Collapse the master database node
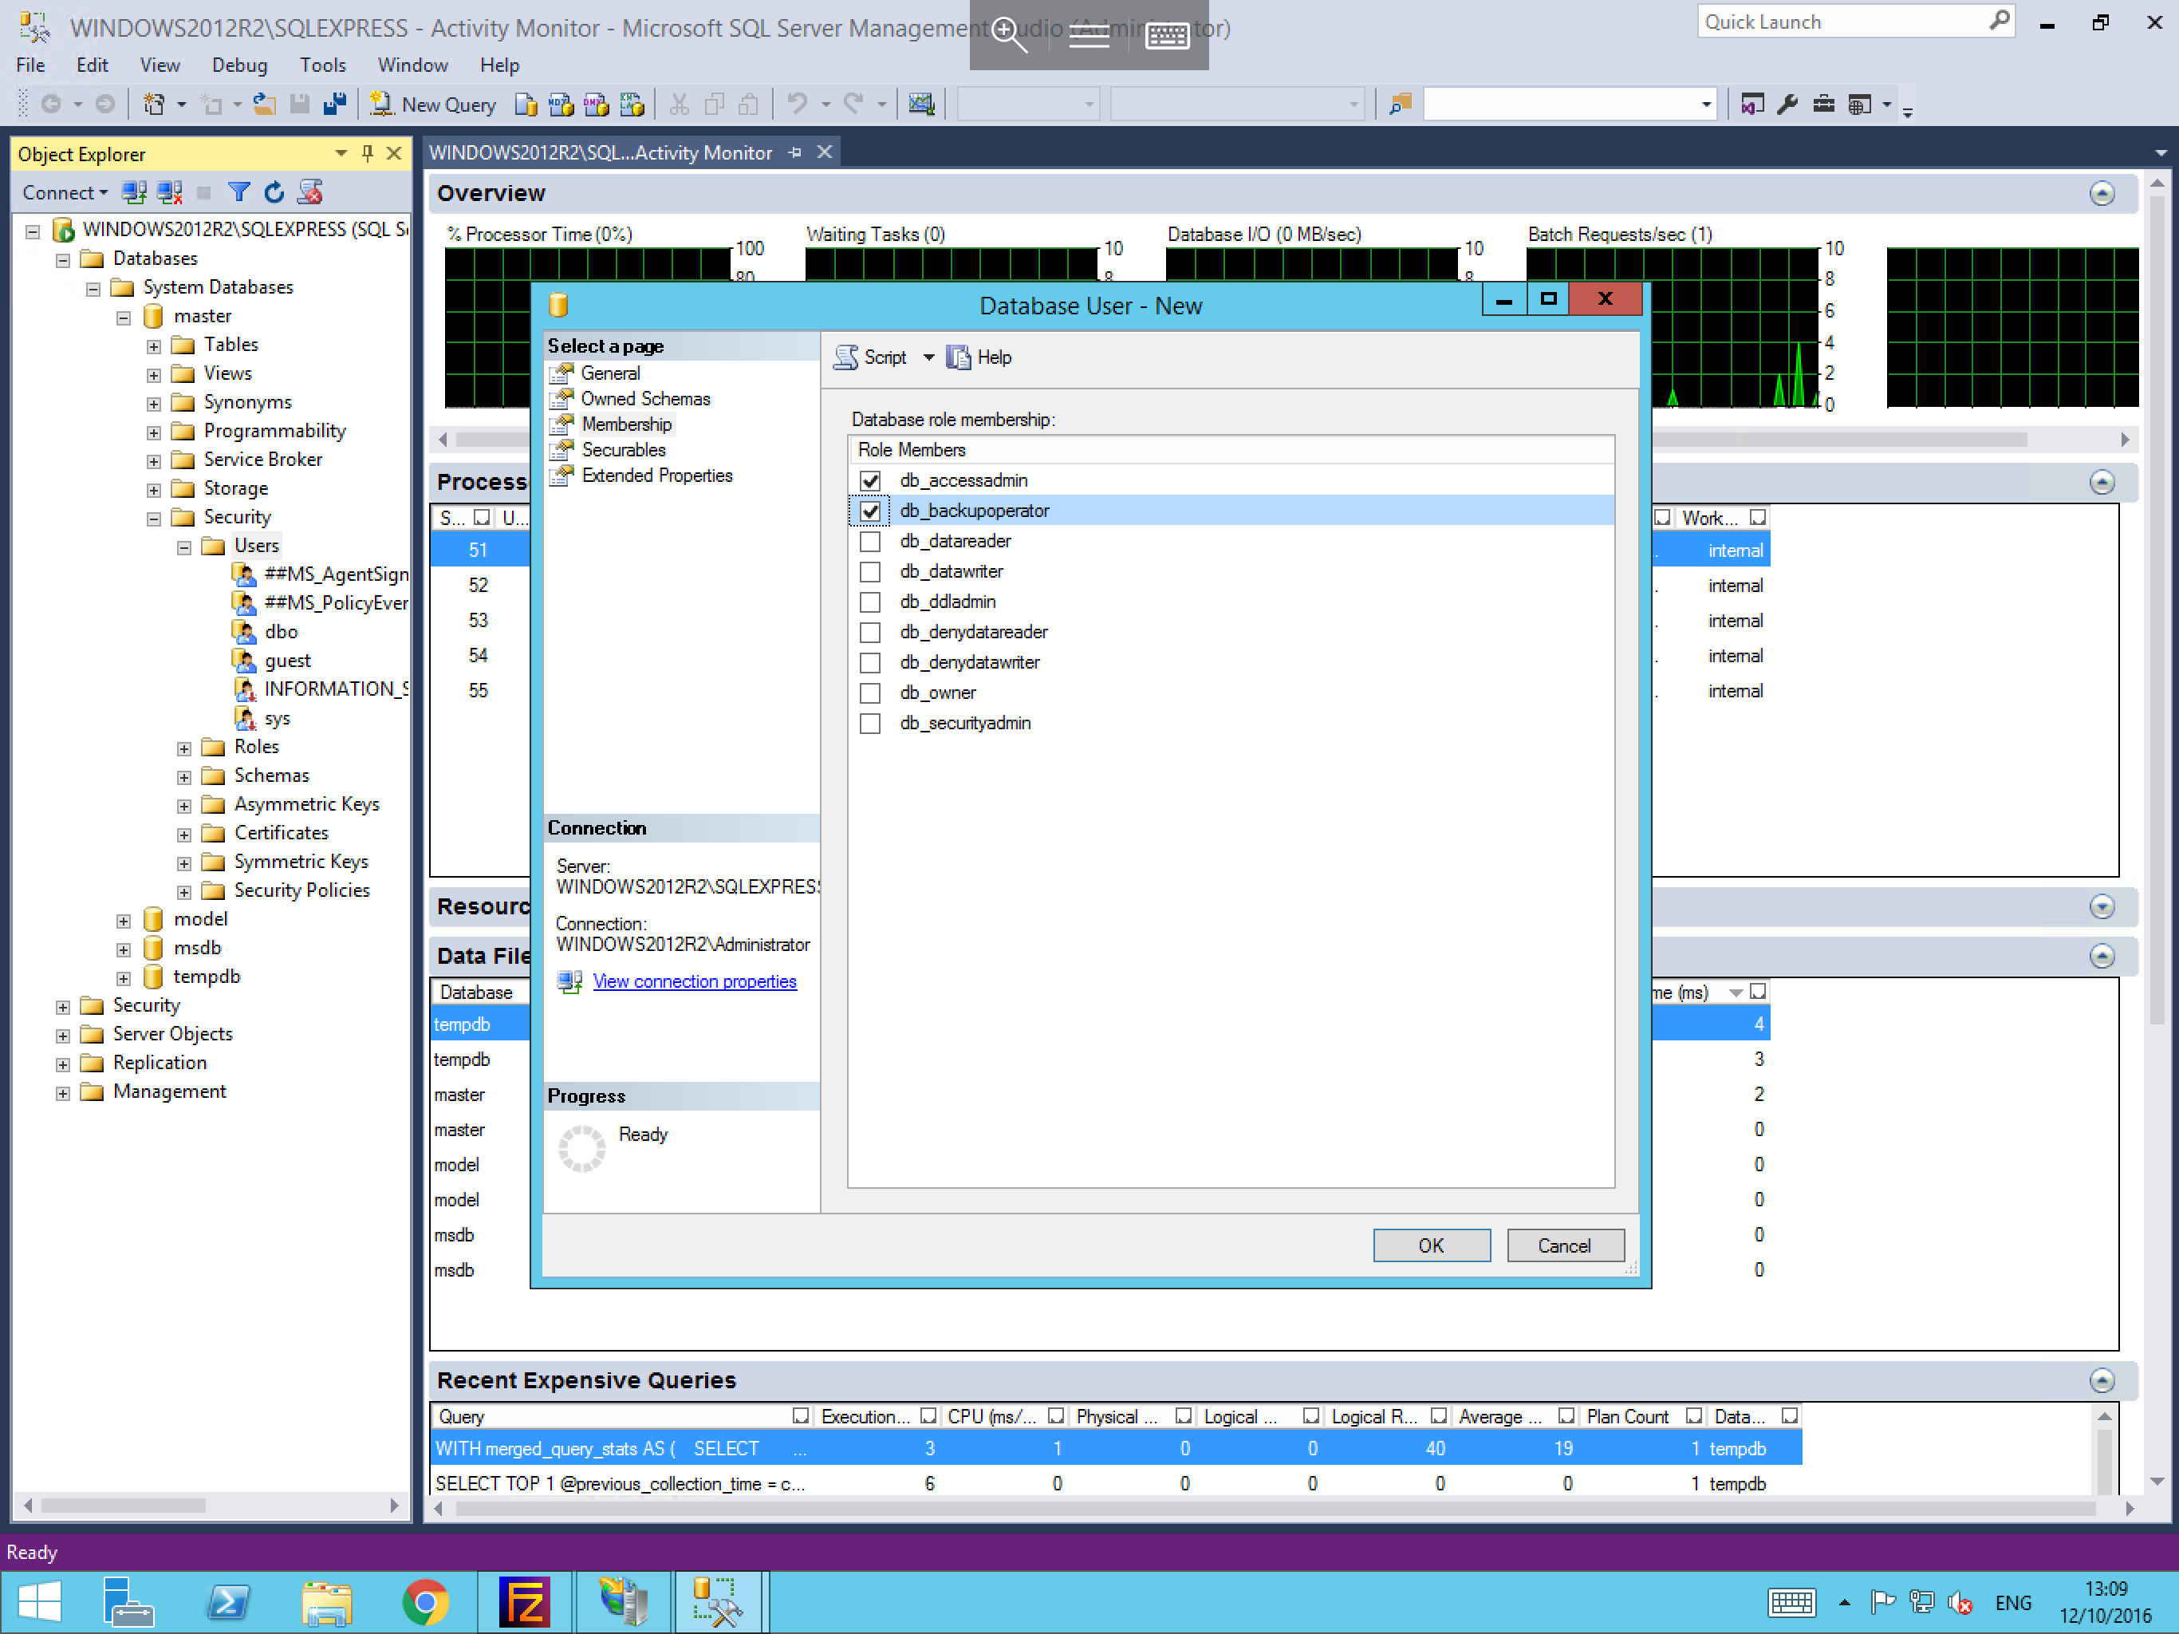 tap(123, 318)
